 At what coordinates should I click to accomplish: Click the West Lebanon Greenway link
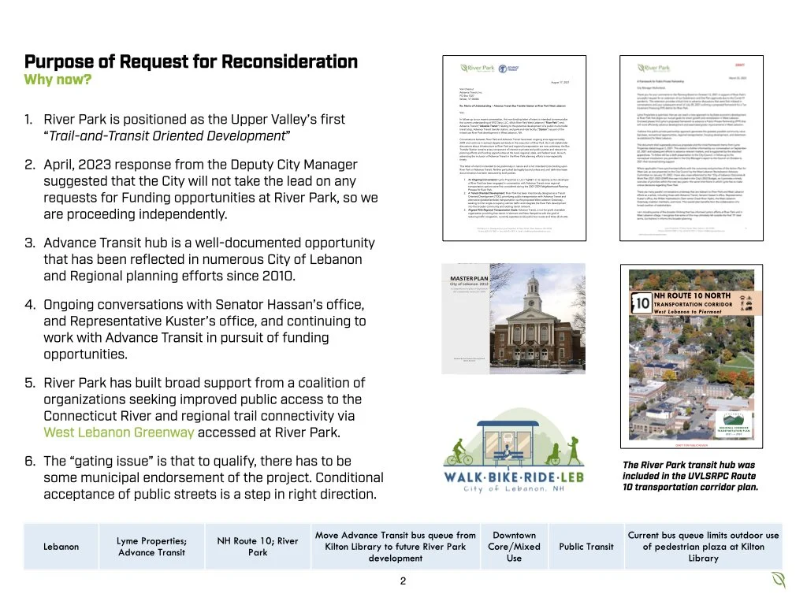pos(119,432)
